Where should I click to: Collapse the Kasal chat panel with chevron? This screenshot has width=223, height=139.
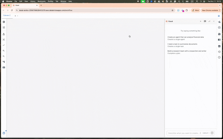point(214,21)
